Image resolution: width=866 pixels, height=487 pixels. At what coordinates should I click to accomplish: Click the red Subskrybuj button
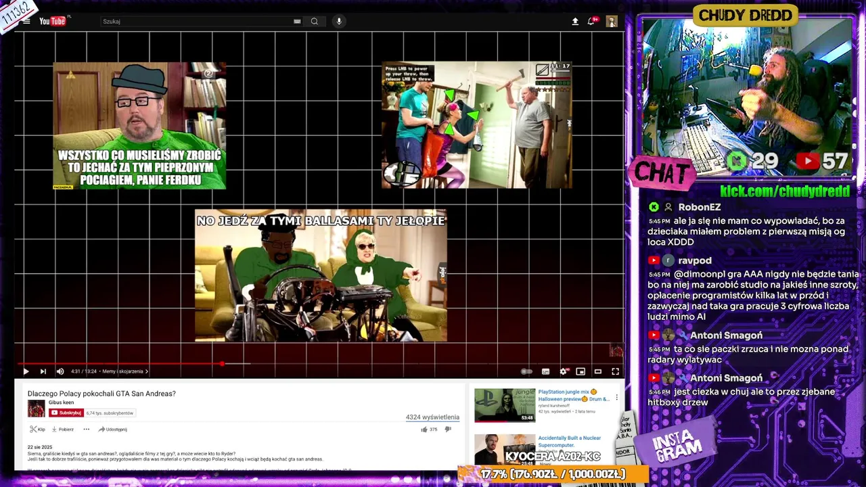point(66,413)
